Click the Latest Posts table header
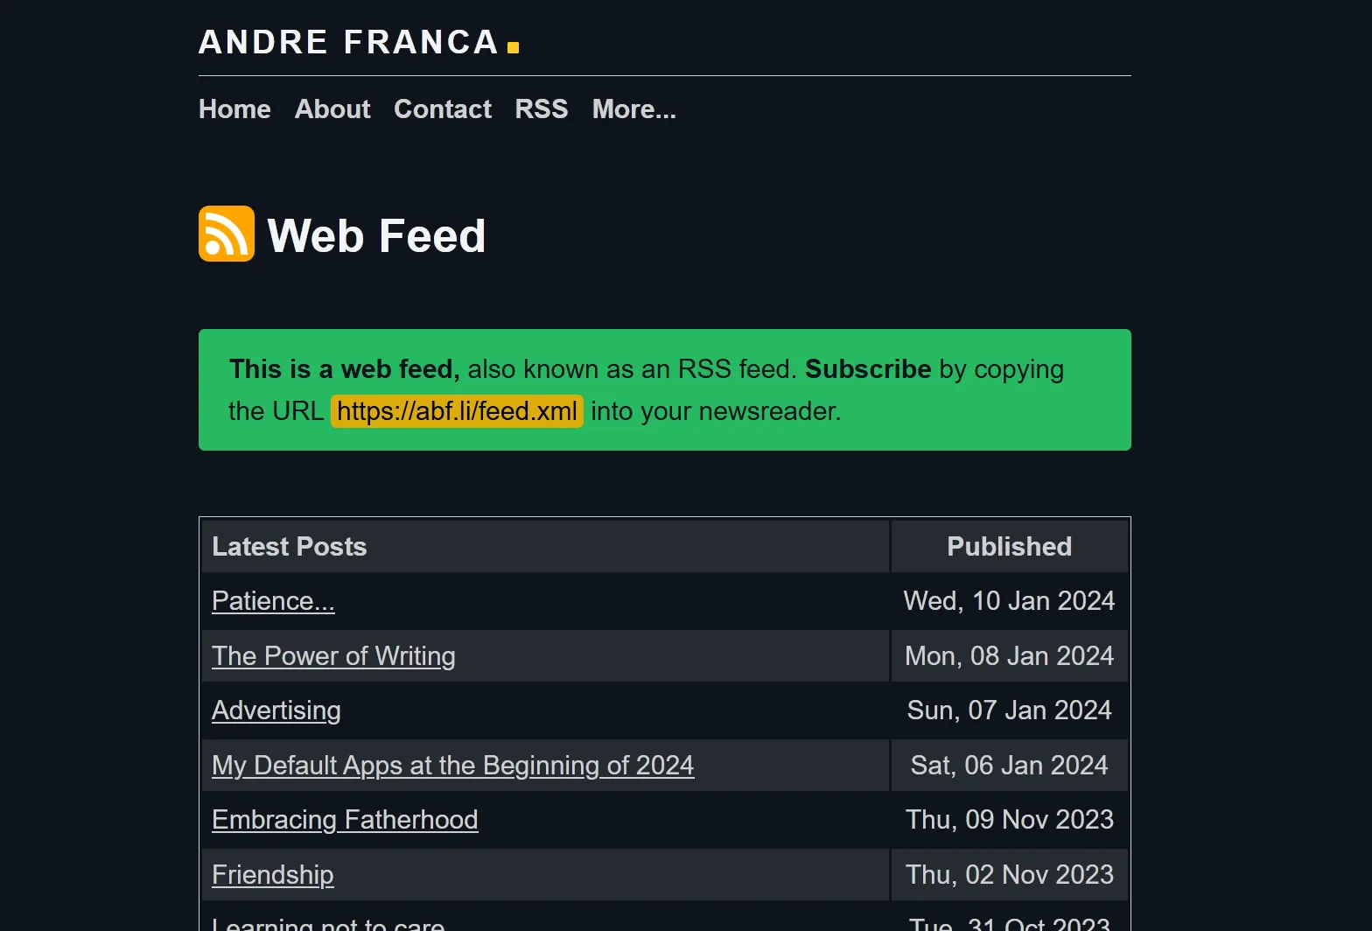 click(x=289, y=546)
